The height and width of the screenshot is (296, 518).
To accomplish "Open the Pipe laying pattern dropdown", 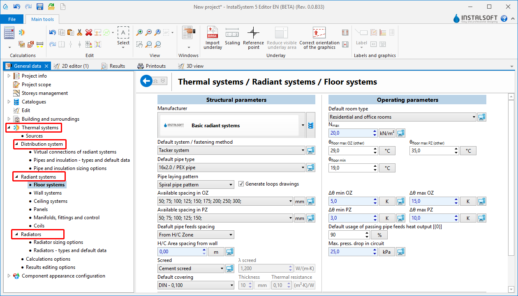I will coord(231,185).
